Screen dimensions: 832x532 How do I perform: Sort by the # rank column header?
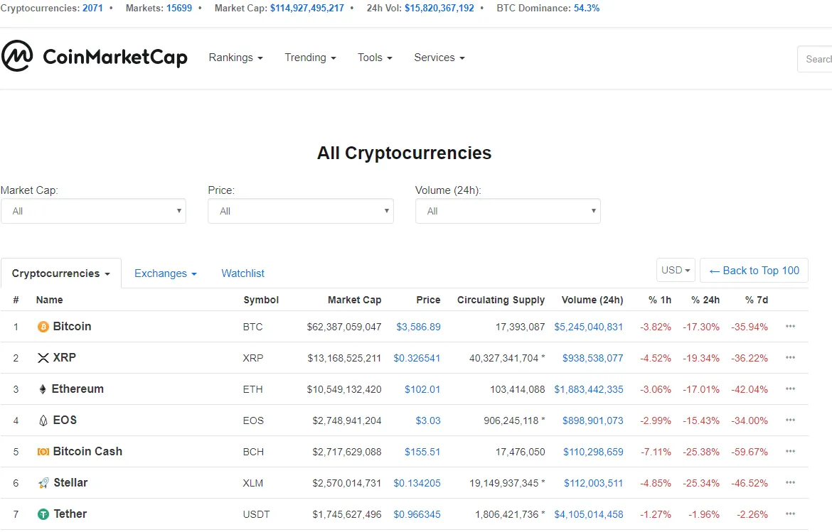[16, 300]
